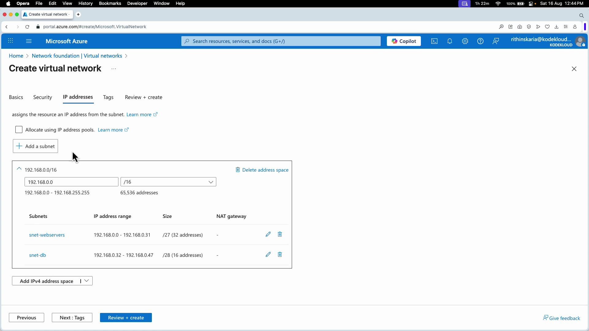Click the blue Review + create button

click(126, 318)
